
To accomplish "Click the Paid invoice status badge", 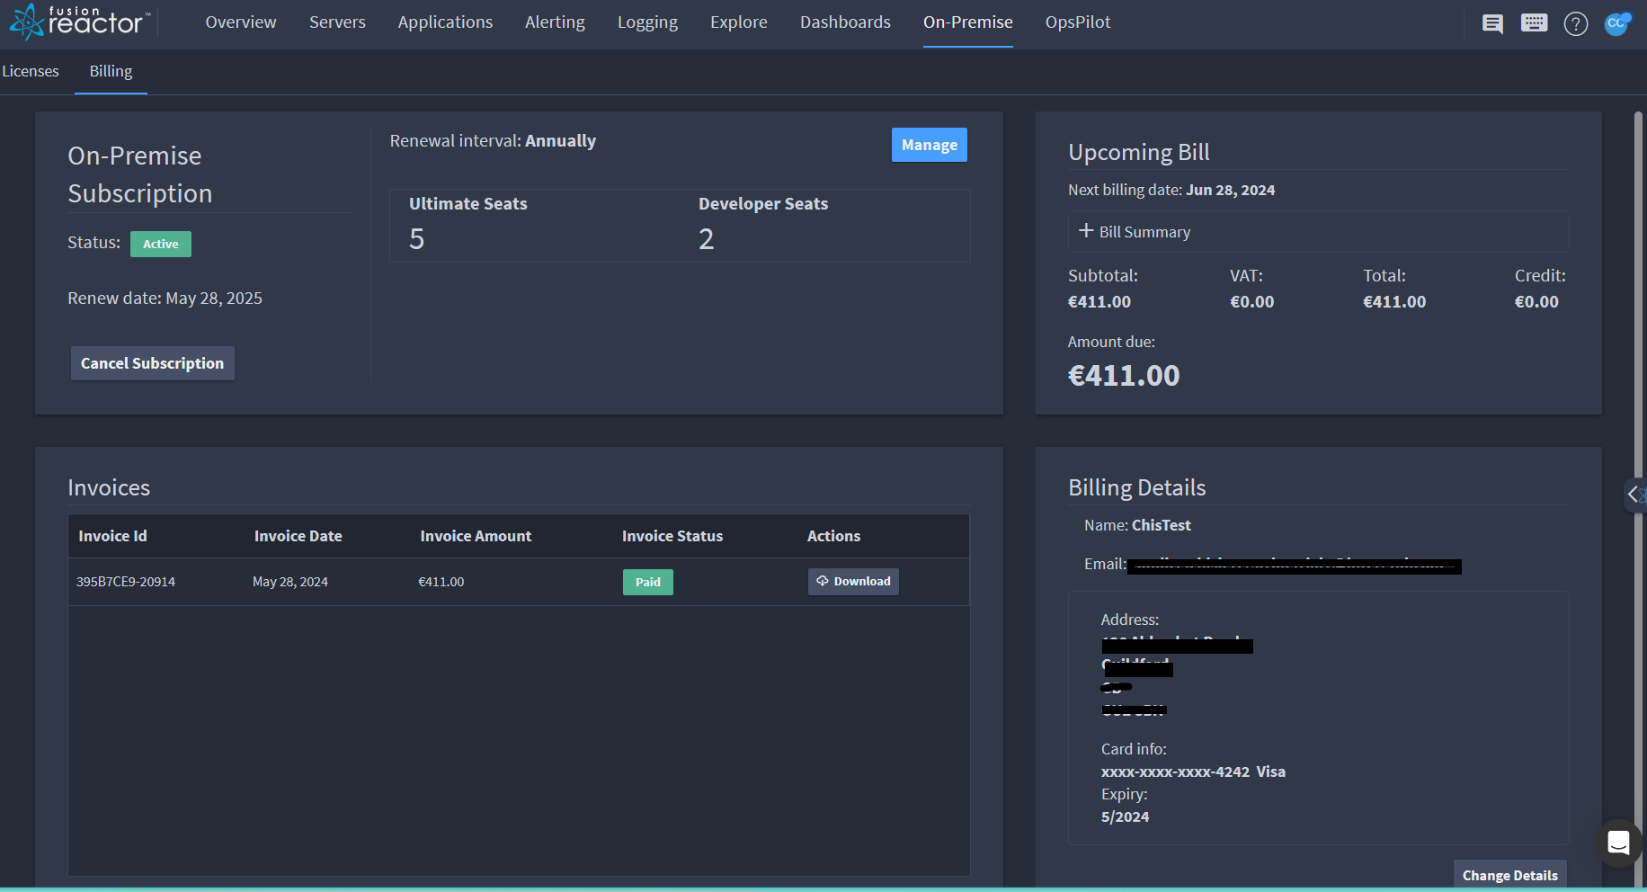I will pyautogui.click(x=648, y=582).
